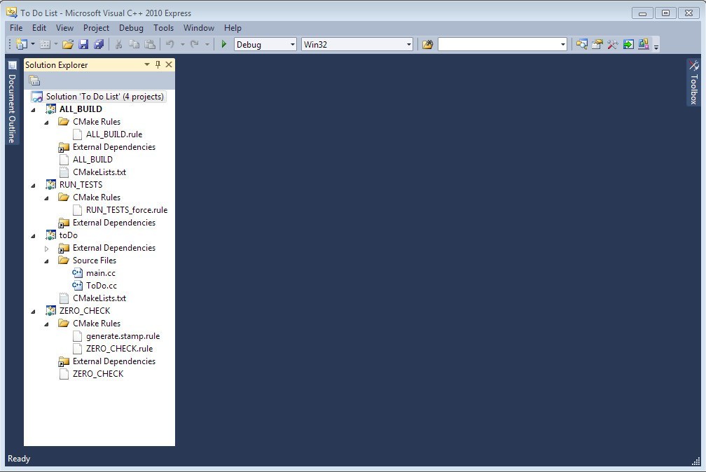Collapse the ALL_BUILD project node

tap(34, 109)
